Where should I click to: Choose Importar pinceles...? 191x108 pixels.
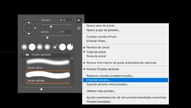pyautogui.click(x=126, y=80)
